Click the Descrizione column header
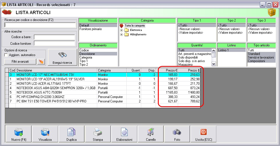 tap(56, 70)
